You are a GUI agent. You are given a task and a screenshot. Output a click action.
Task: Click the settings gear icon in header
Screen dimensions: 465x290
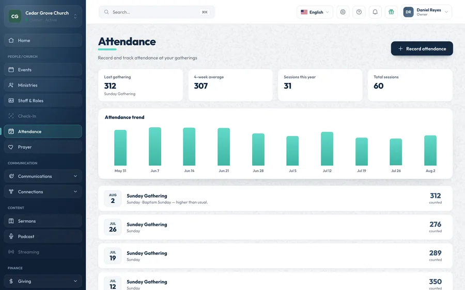click(343, 12)
